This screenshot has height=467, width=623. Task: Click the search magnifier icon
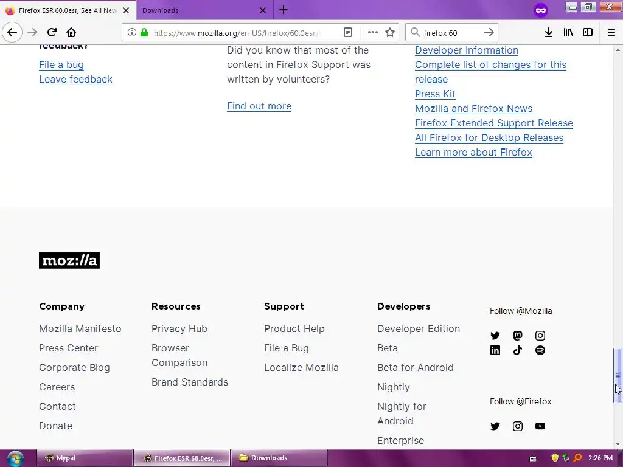coord(415,32)
